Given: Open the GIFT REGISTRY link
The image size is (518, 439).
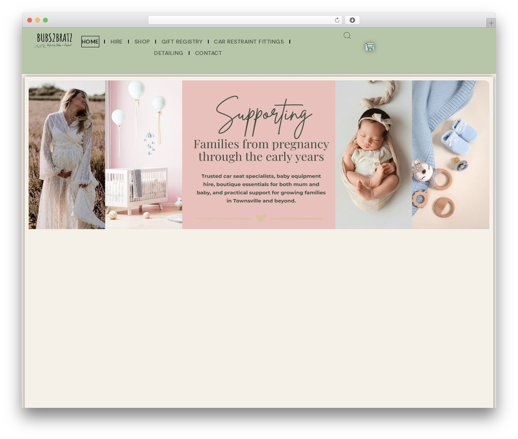Looking at the screenshot, I should 182,42.
